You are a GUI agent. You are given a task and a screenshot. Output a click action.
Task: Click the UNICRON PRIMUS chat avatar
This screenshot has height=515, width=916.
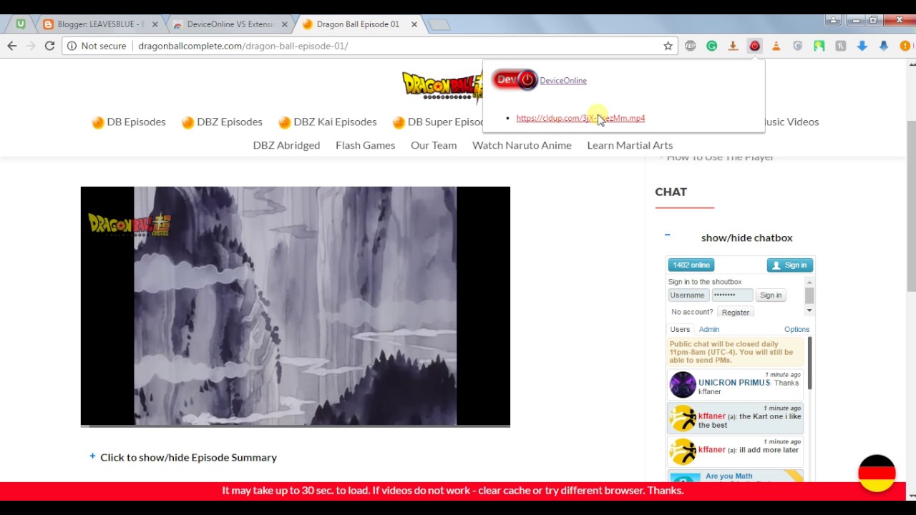pyautogui.click(x=683, y=385)
